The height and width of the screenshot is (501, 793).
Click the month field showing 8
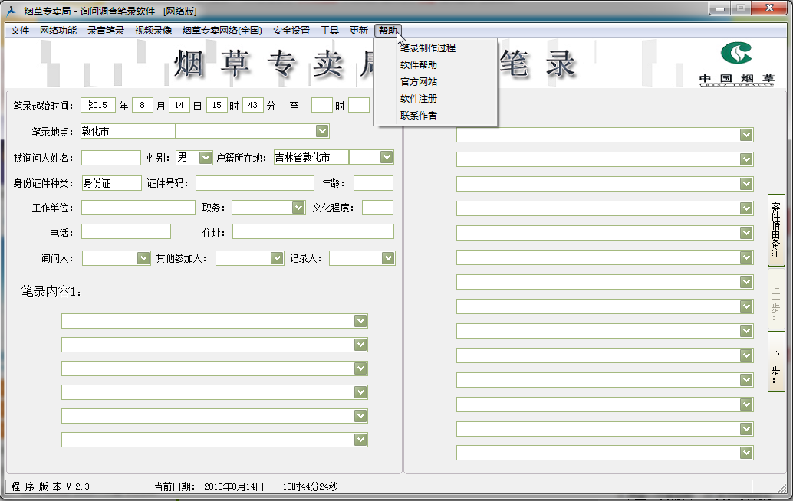click(143, 105)
